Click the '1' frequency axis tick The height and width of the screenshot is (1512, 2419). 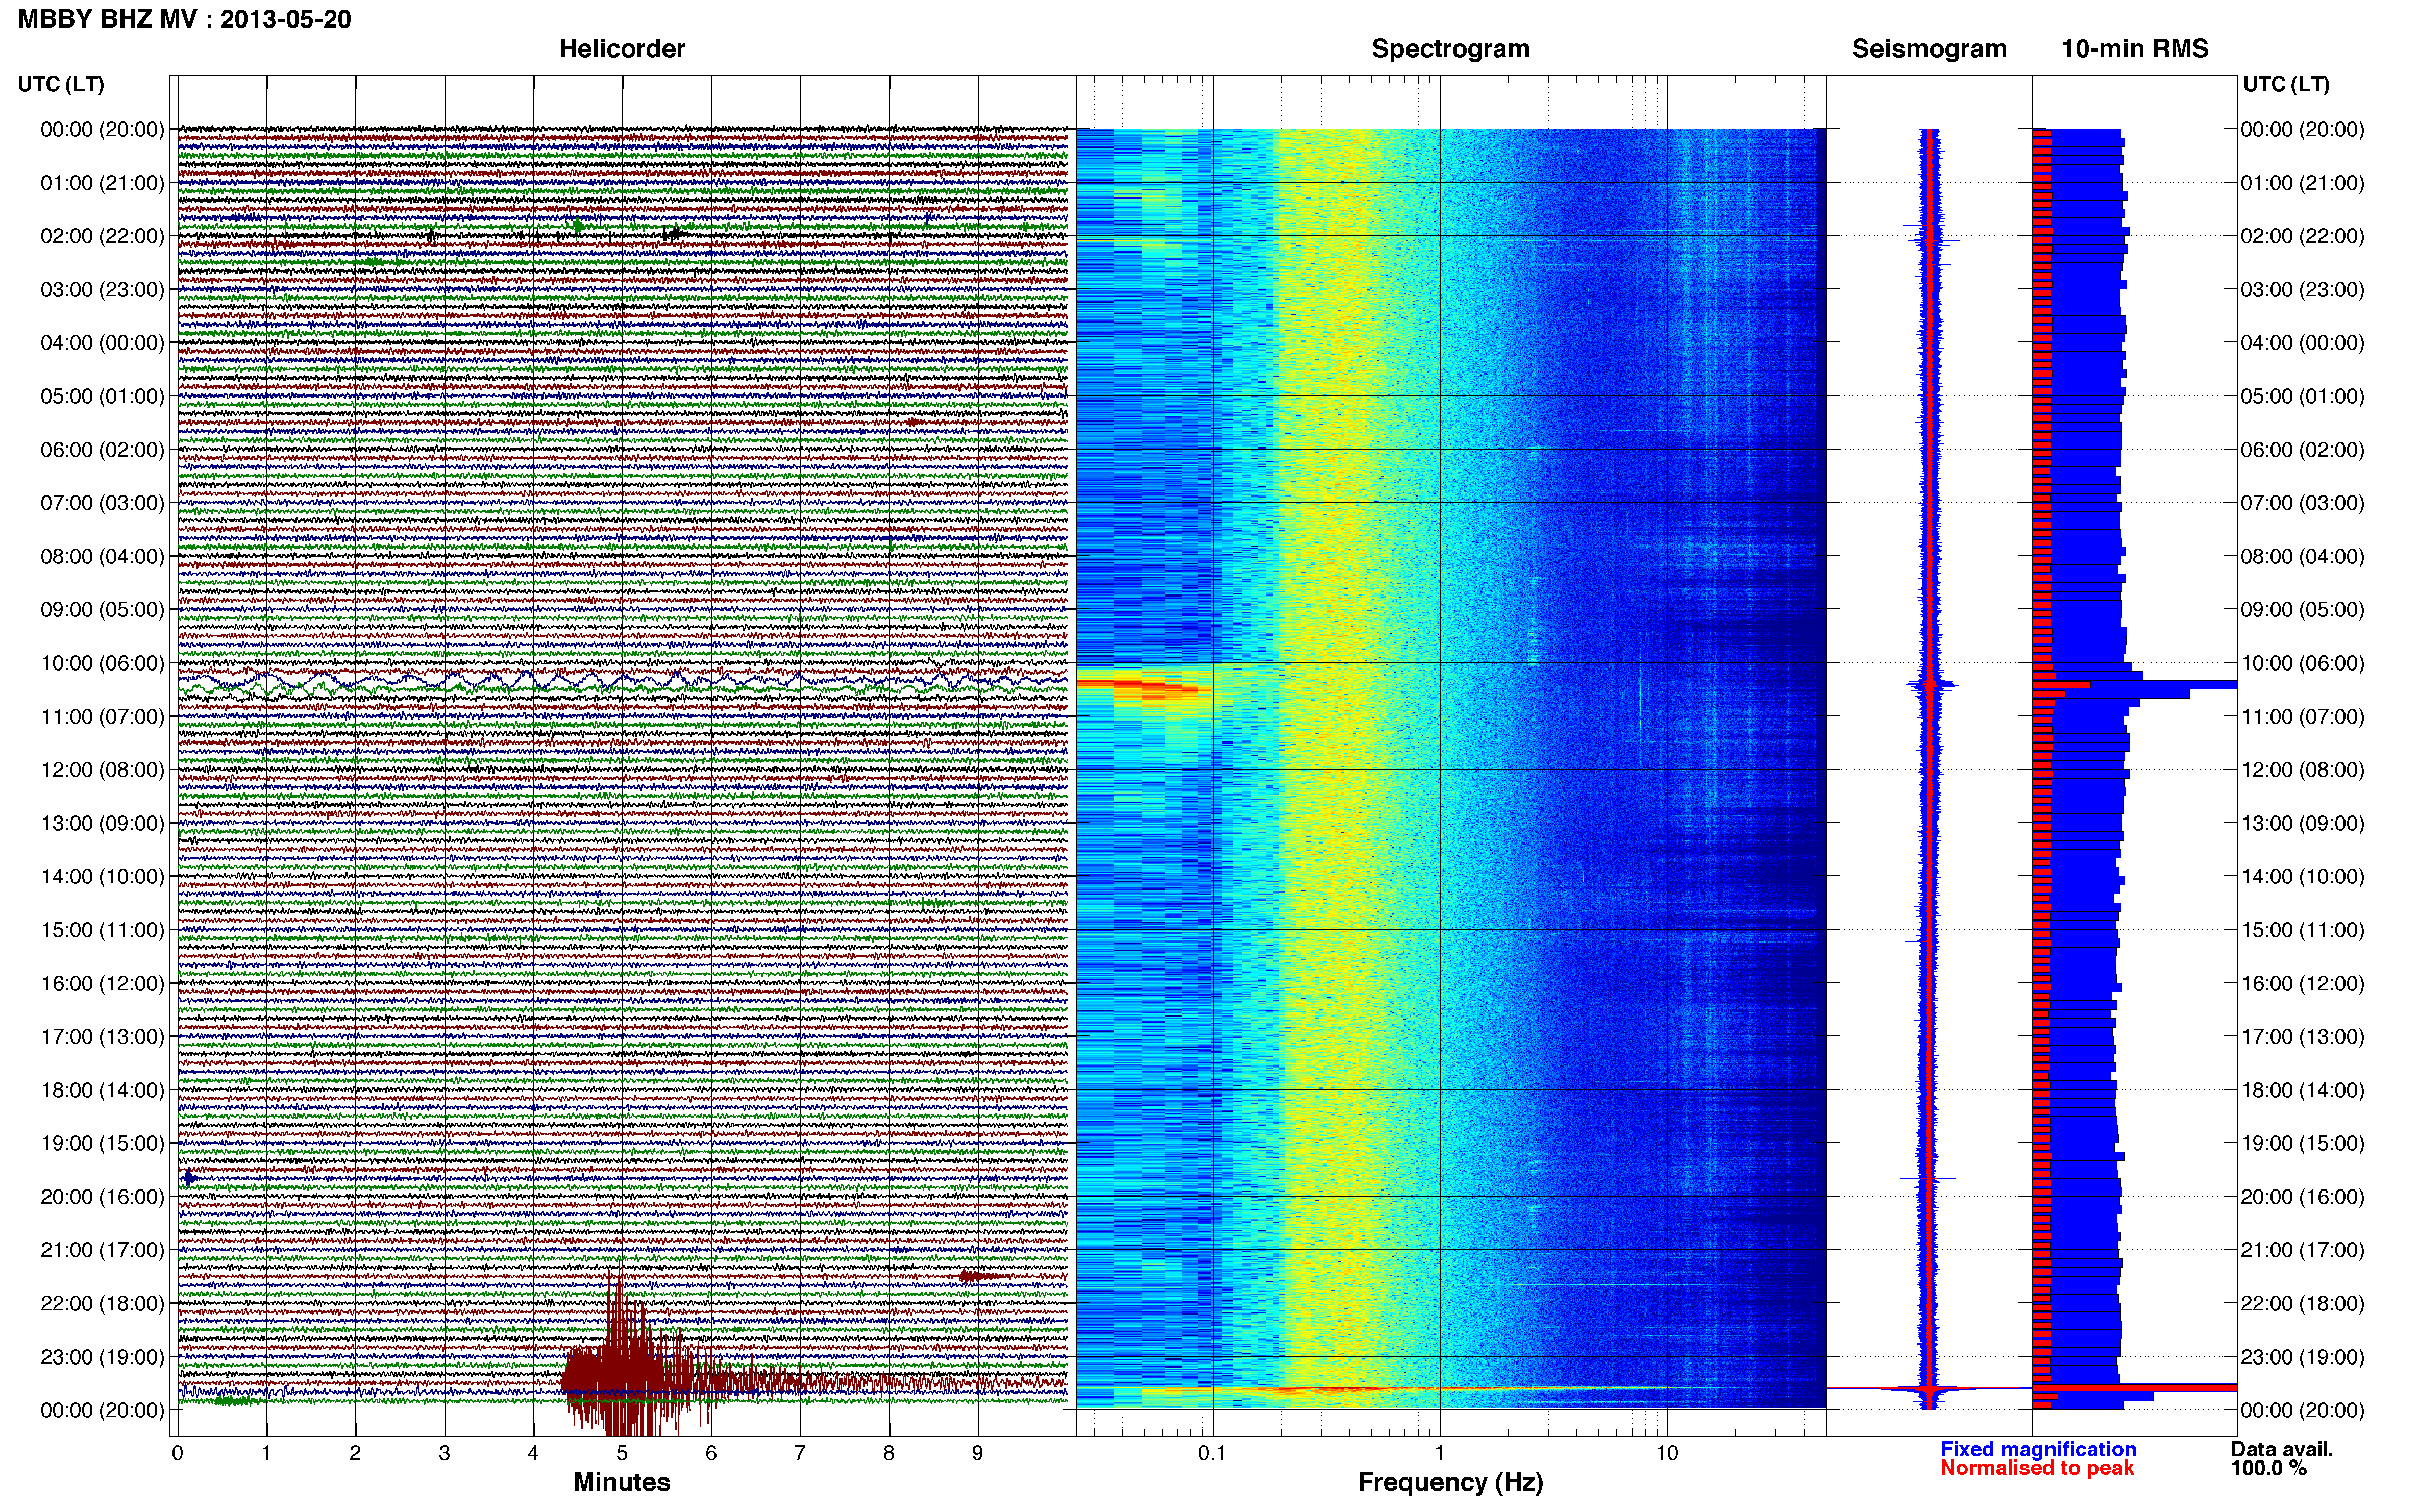click(x=1440, y=1454)
